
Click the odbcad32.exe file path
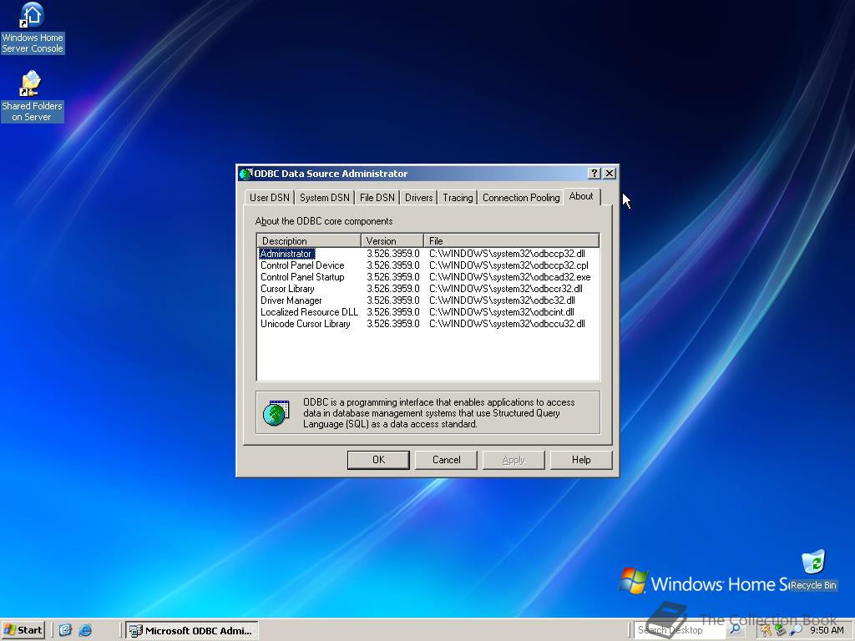(510, 277)
